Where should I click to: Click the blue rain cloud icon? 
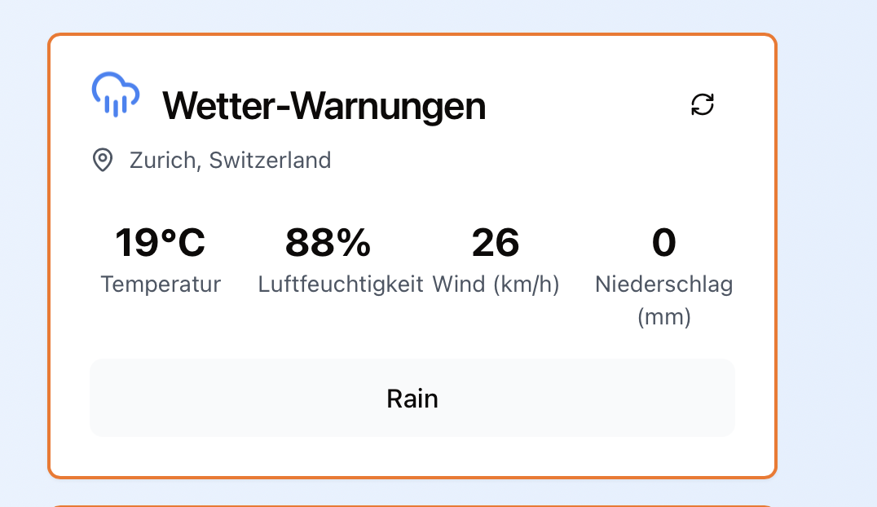point(115,95)
